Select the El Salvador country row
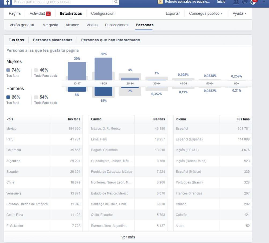The width and height of the screenshot is (269, 243). [43, 226]
